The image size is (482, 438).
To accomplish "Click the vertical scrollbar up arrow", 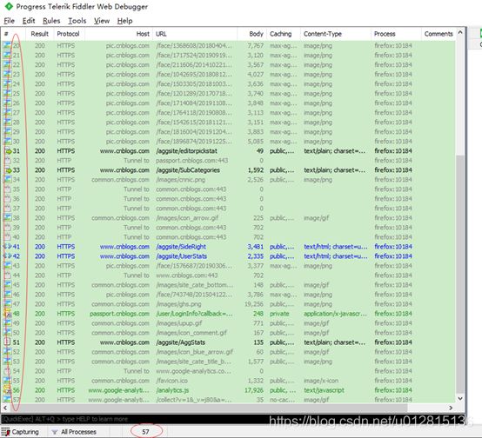I will (460, 32).
